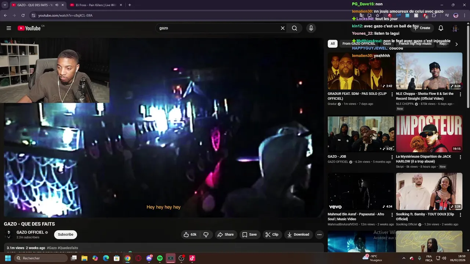This screenshot has width=470, height=264.
Task: Open Microsoft Store from taskbar
Action: (x=117, y=258)
